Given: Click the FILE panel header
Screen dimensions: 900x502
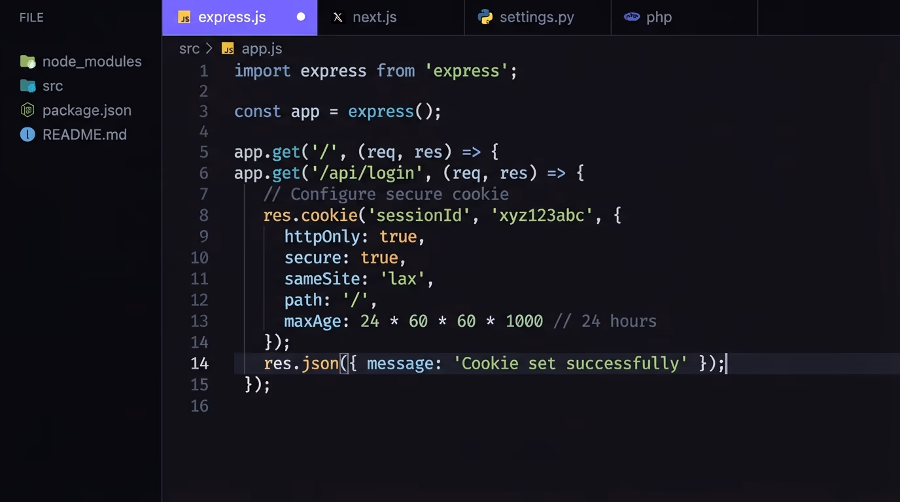Looking at the screenshot, I should [31, 18].
